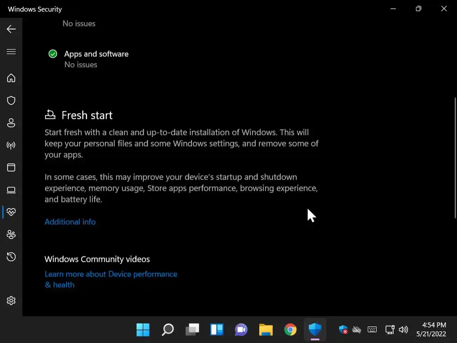Go back with the back arrow
The height and width of the screenshot is (343, 457).
(11, 29)
